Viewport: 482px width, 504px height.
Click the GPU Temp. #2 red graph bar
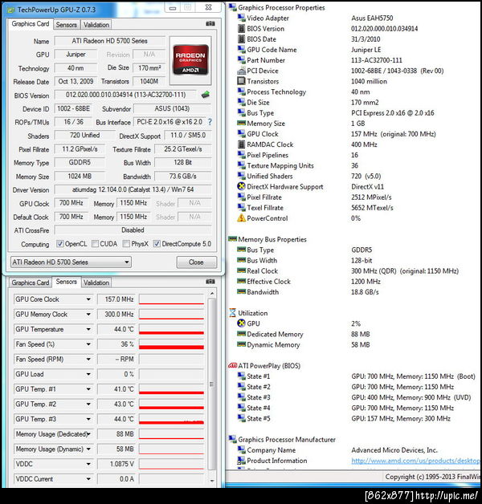(171, 408)
